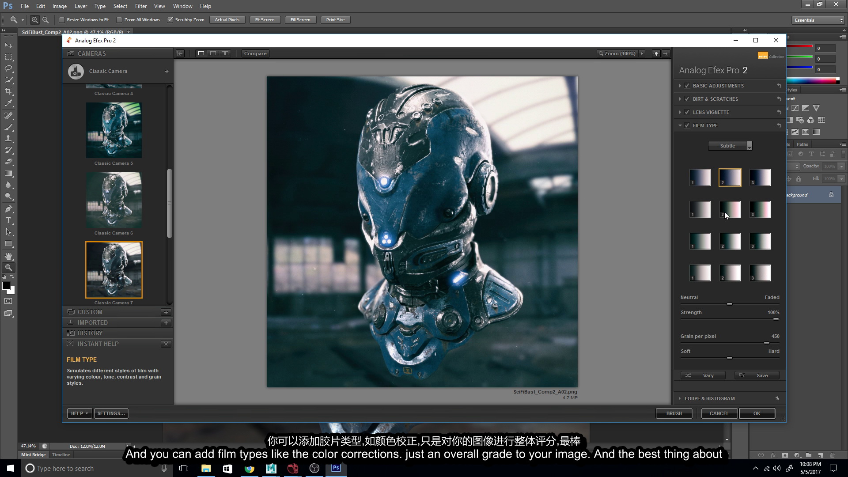Collapse the Film Type section
This screenshot has width=848, height=477.
point(680,125)
